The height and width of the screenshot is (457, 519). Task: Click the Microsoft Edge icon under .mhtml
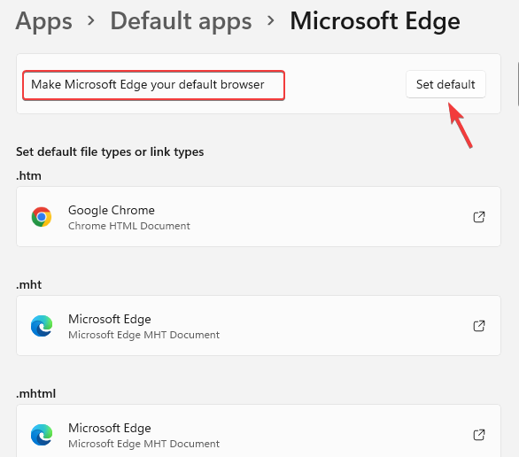click(42, 435)
